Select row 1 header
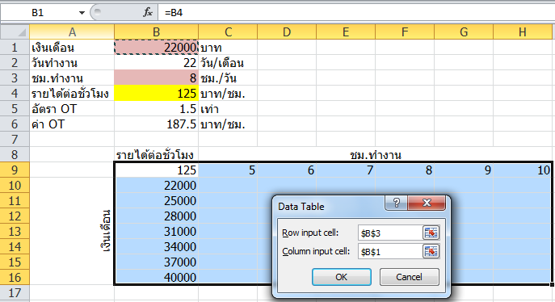This screenshot has width=555, height=302. tap(15, 47)
